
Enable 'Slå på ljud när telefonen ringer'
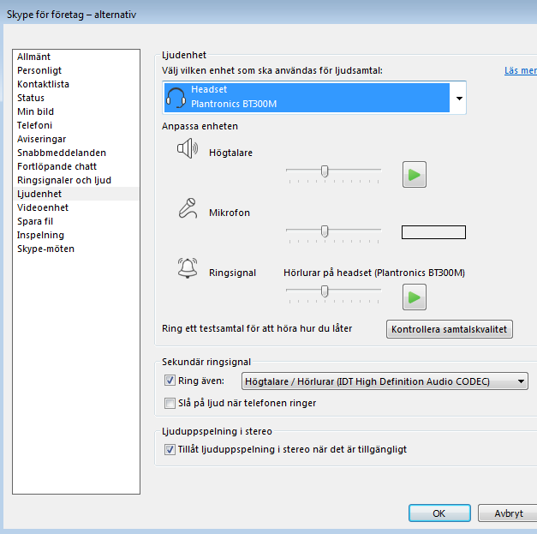[170, 403]
